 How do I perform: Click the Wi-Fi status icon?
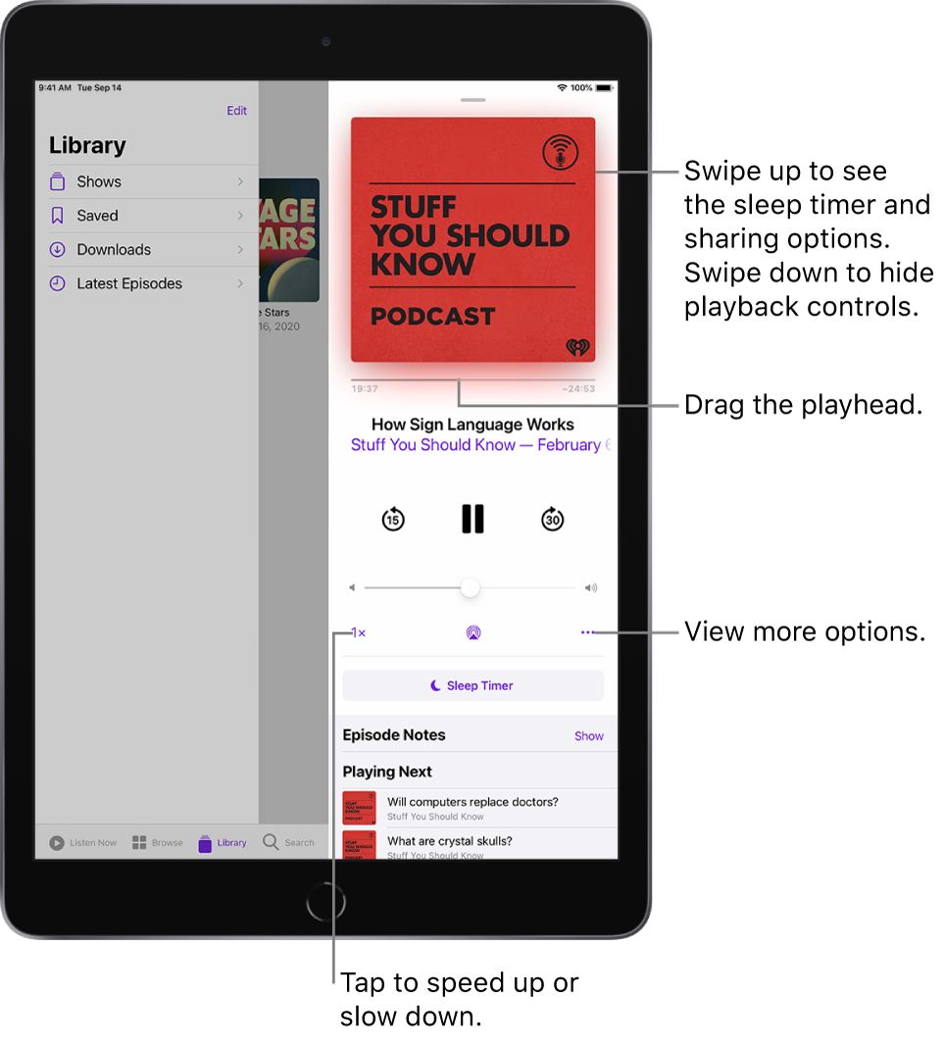(562, 87)
